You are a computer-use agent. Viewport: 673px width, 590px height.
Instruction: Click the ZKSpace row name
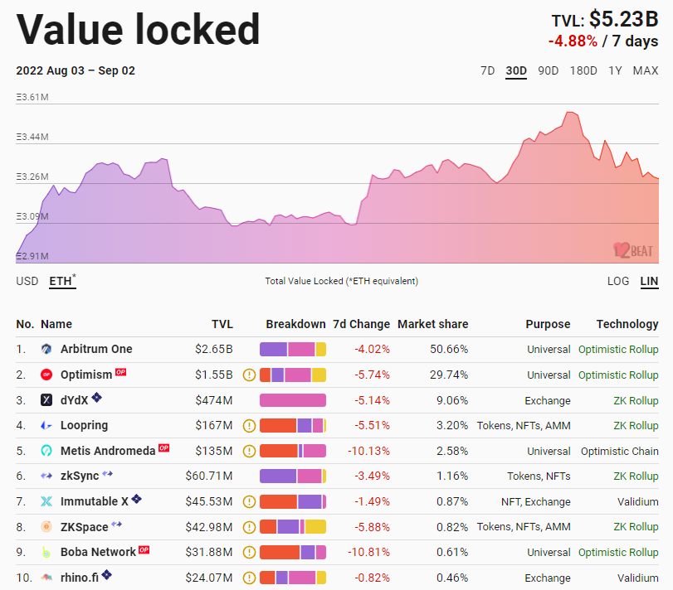click(x=84, y=527)
